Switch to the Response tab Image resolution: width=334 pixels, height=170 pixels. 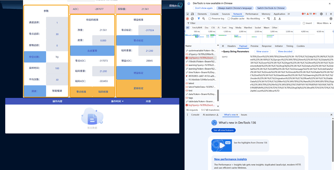[x=266, y=46]
